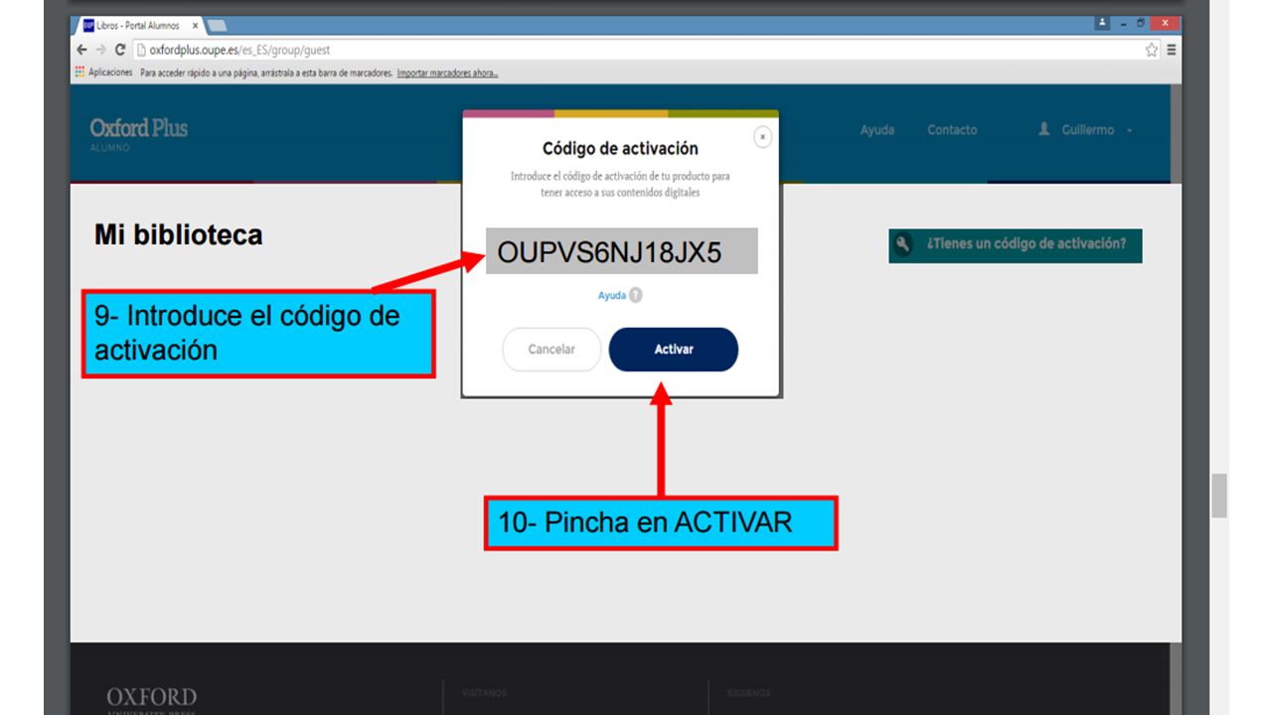The image size is (1272, 715).
Task: Open the Chrome menu icon
Action: [1172, 50]
